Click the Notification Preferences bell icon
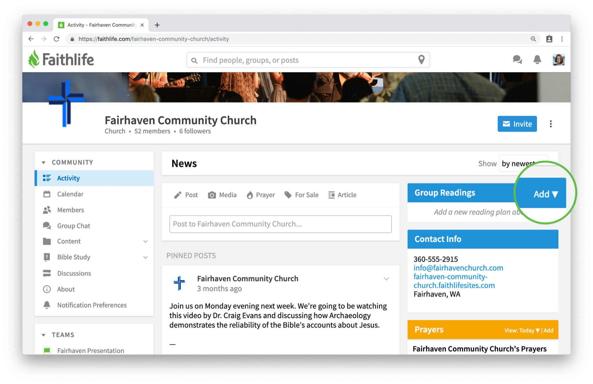593x384 pixels. pyautogui.click(x=47, y=305)
